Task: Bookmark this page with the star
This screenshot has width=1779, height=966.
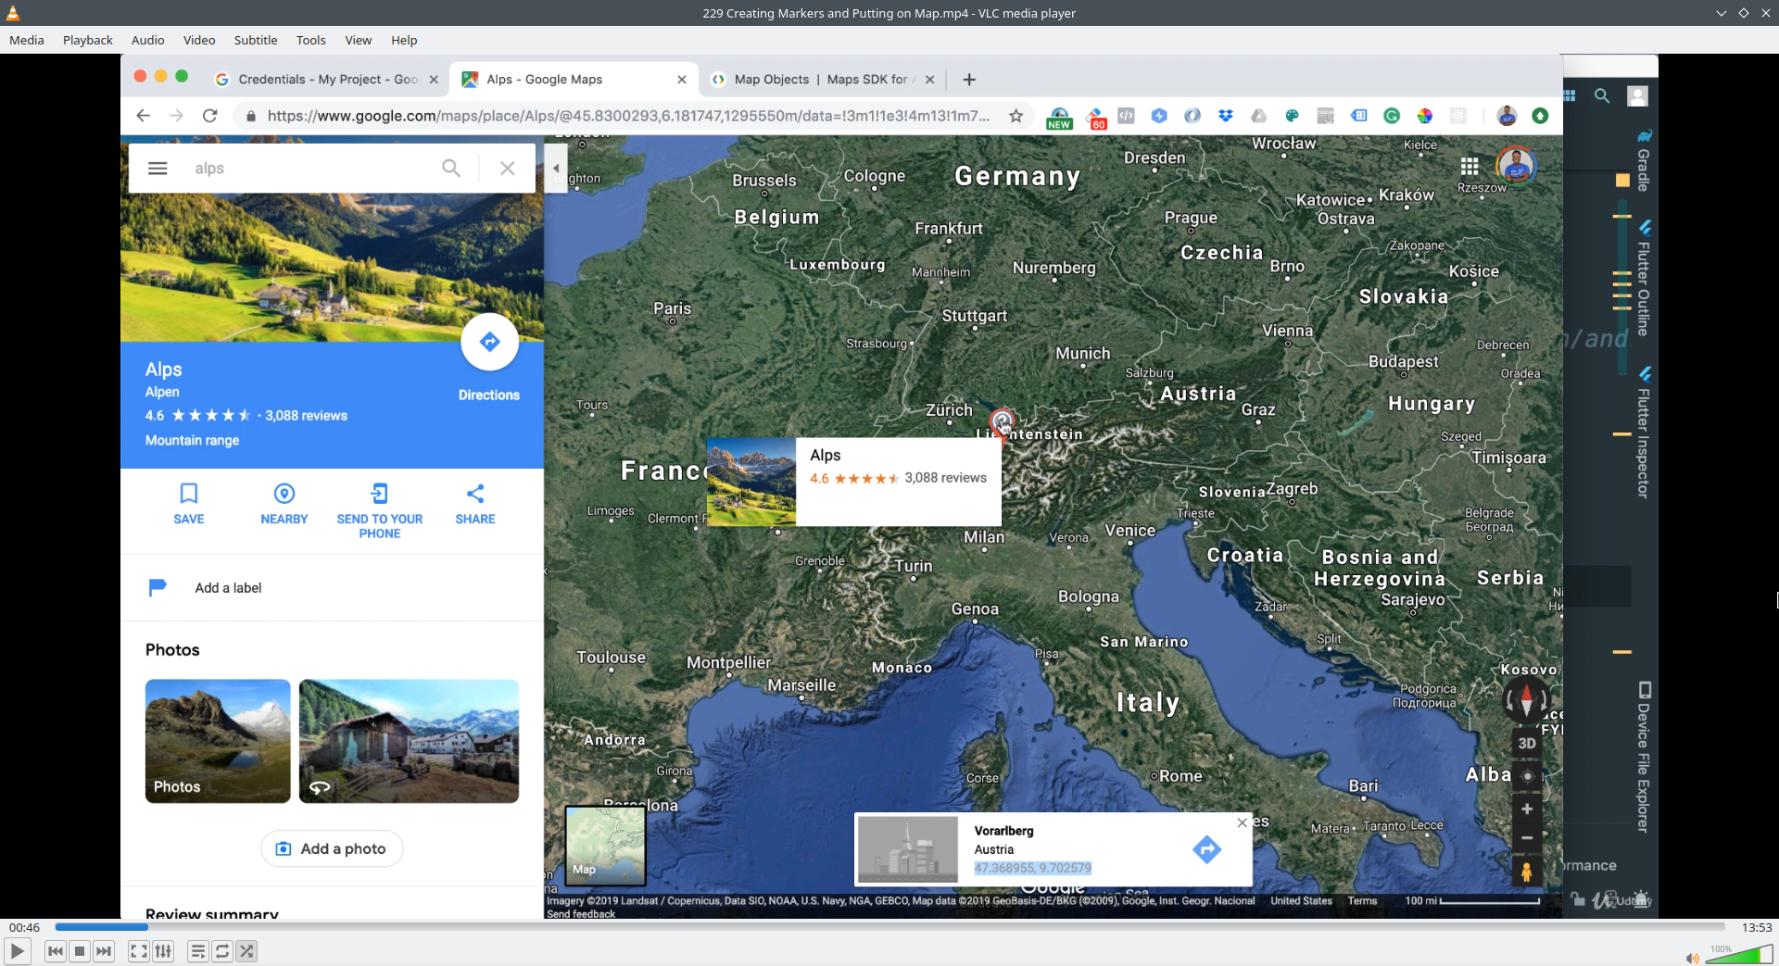Action: (1016, 116)
